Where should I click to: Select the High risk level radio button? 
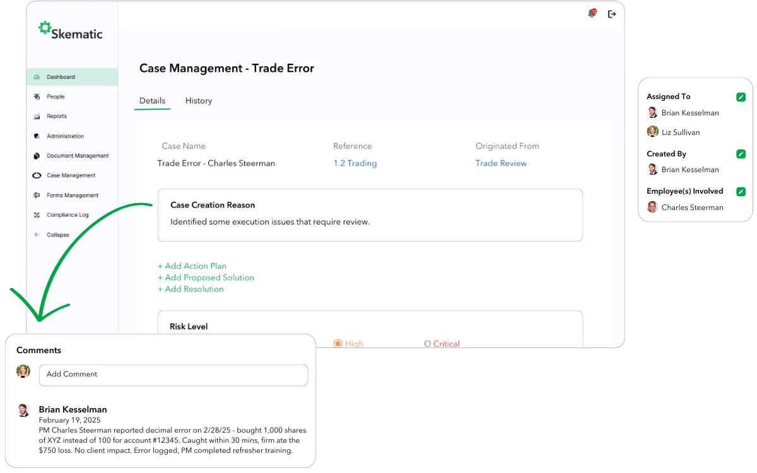[337, 344]
